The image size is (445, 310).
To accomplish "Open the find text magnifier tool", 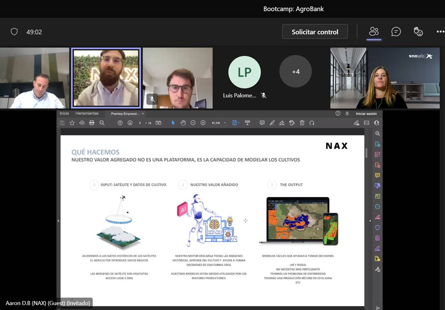I will pos(102,123).
